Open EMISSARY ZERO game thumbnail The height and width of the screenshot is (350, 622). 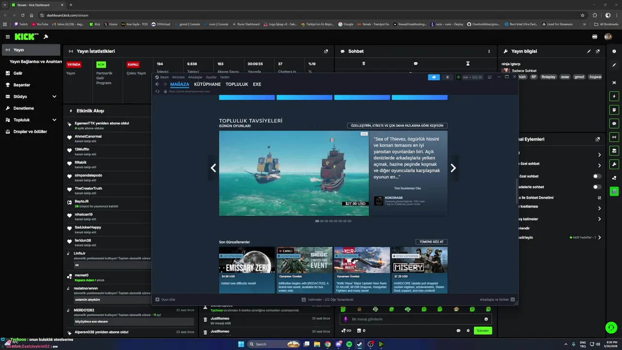click(x=247, y=260)
